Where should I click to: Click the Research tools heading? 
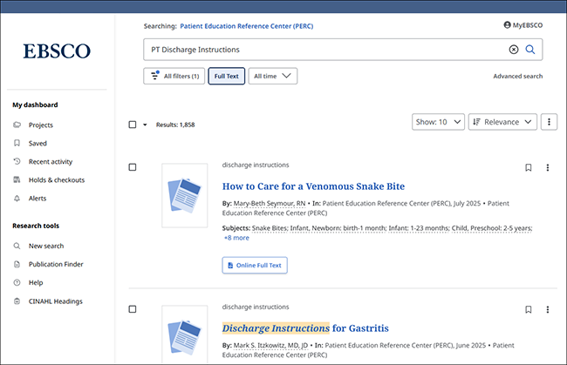[36, 226]
